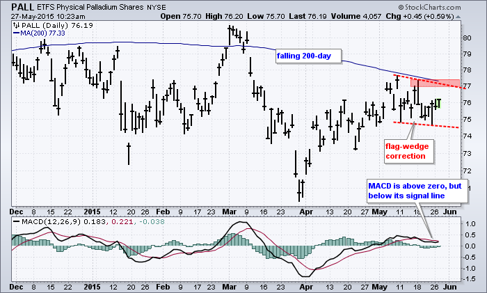Click the 'PALL (Daily) 76.19' legend
487x293 pixels.
tap(57, 26)
